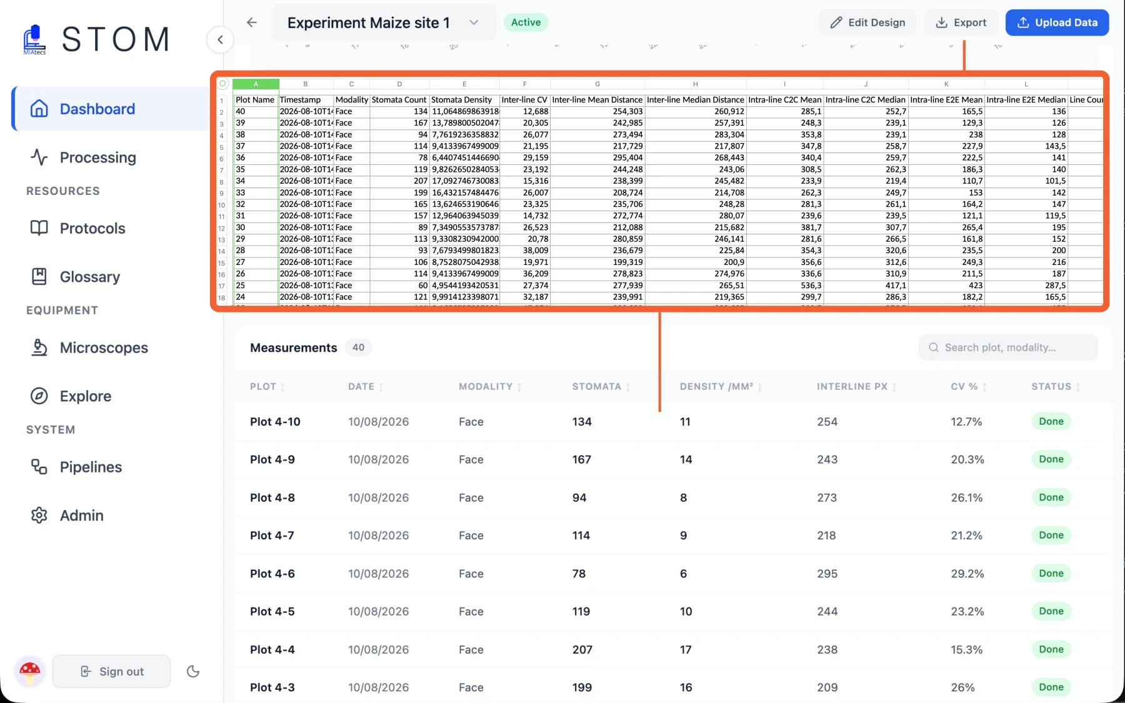Open the Experiment Maize site 1 dropdown
Image resolution: width=1125 pixels, height=703 pixels.
pos(384,22)
